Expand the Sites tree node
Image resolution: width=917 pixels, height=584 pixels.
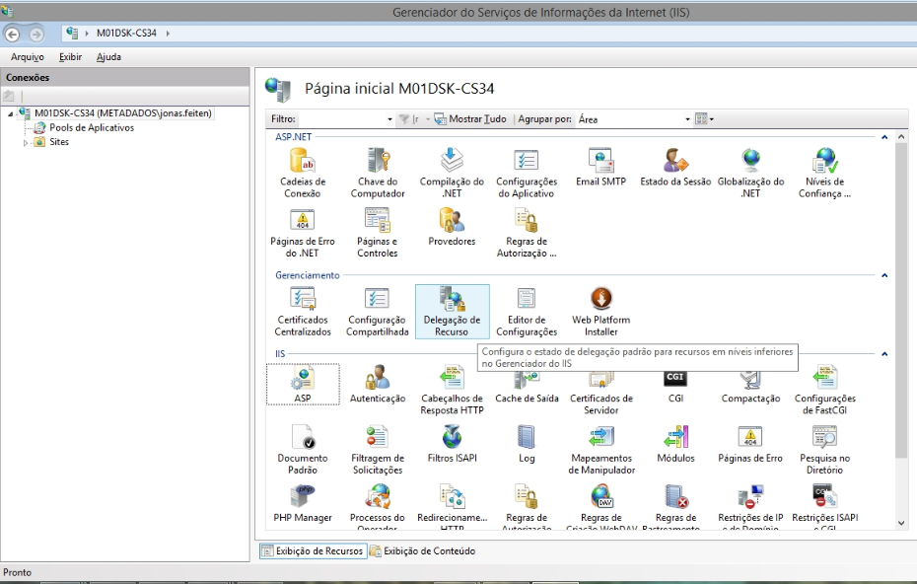(x=27, y=142)
